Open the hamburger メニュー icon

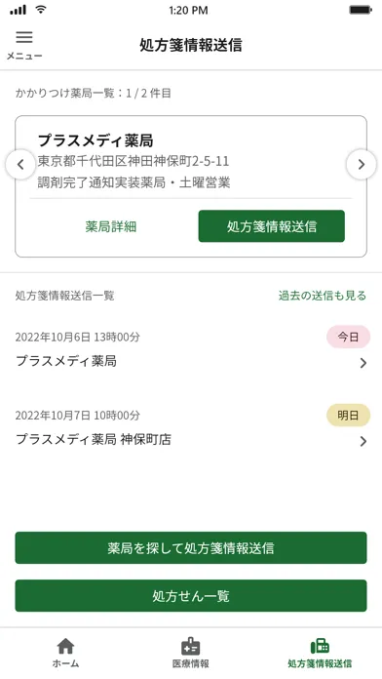pos(24,37)
